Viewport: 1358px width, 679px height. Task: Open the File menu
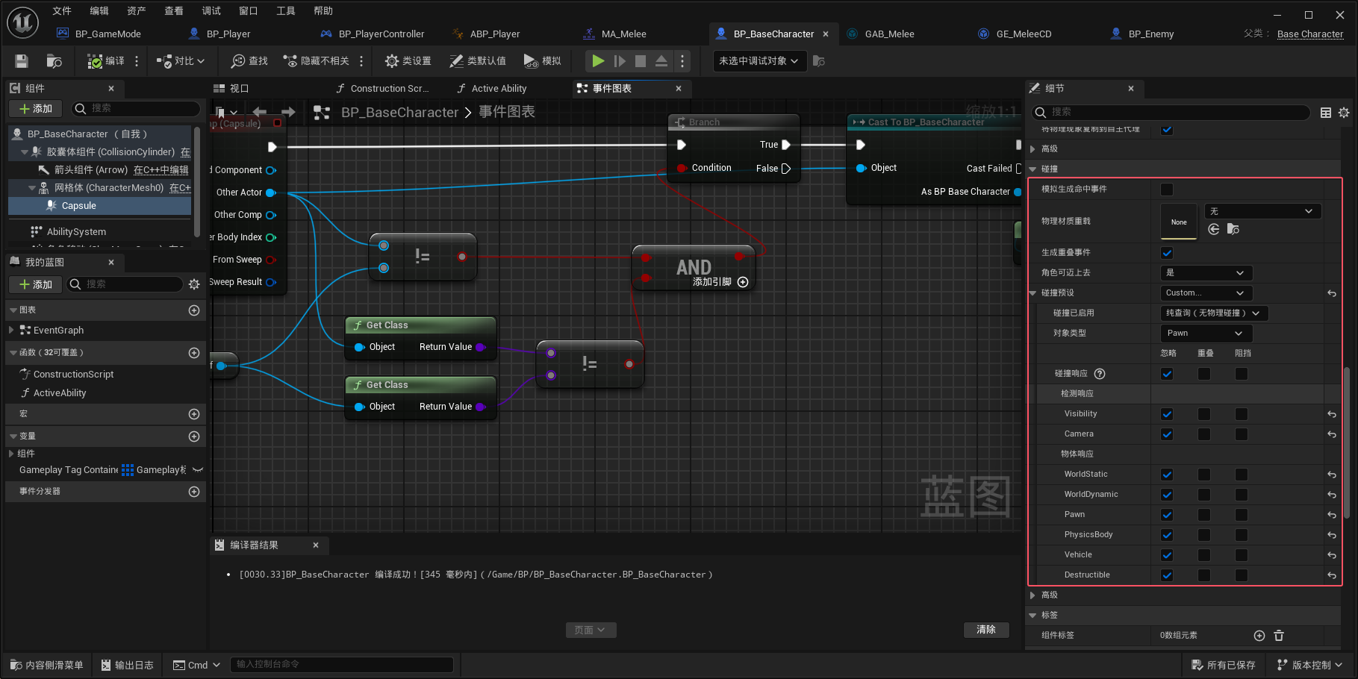click(x=62, y=10)
